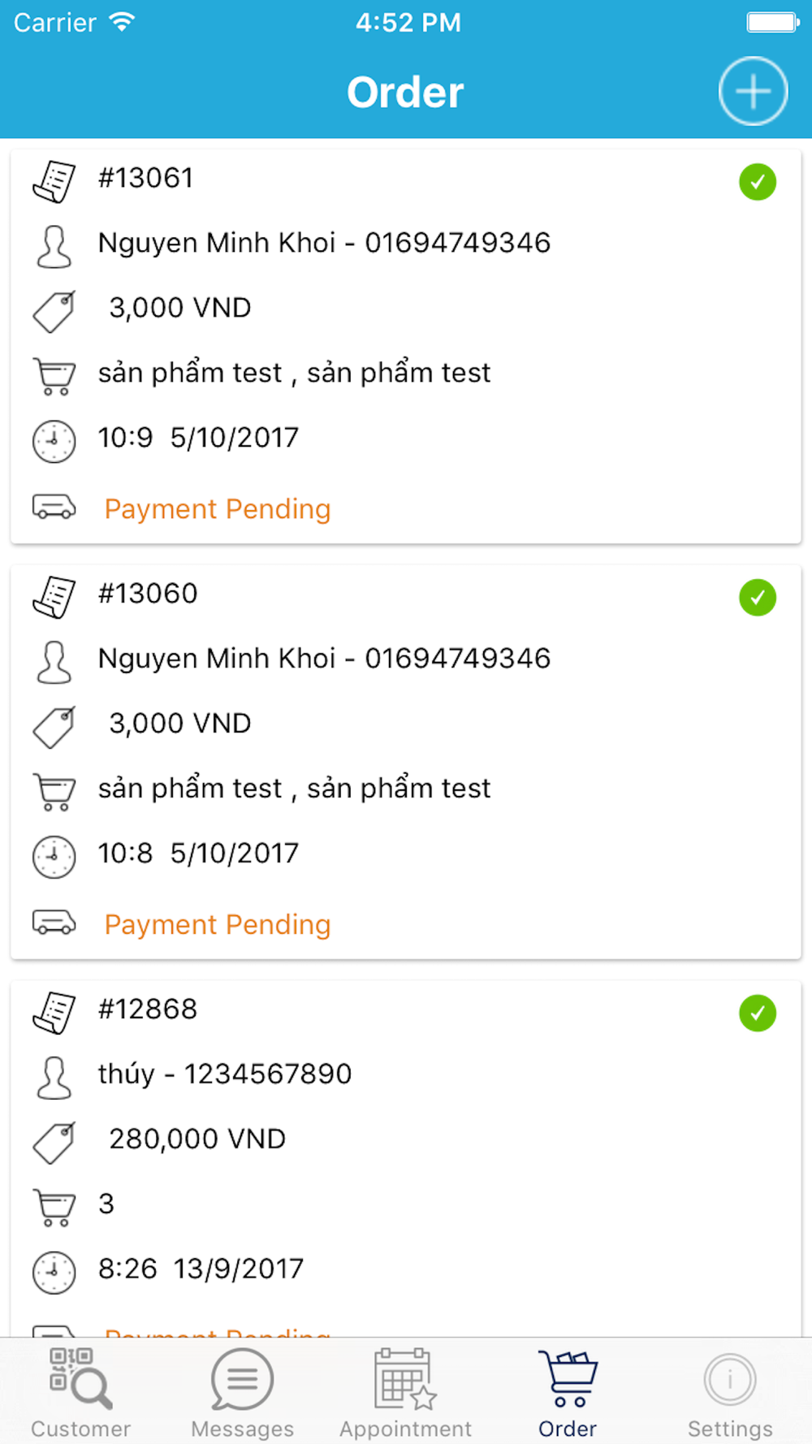
Task: Click receipt icon beside order #12868
Action: (x=54, y=1013)
